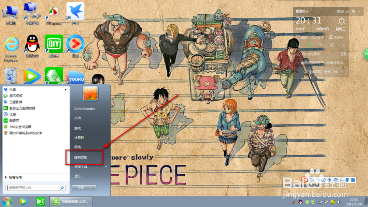The height and width of the screenshot is (207, 368).
Task: Open iQIYI pinned on taskbar
Action: coord(40,201)
